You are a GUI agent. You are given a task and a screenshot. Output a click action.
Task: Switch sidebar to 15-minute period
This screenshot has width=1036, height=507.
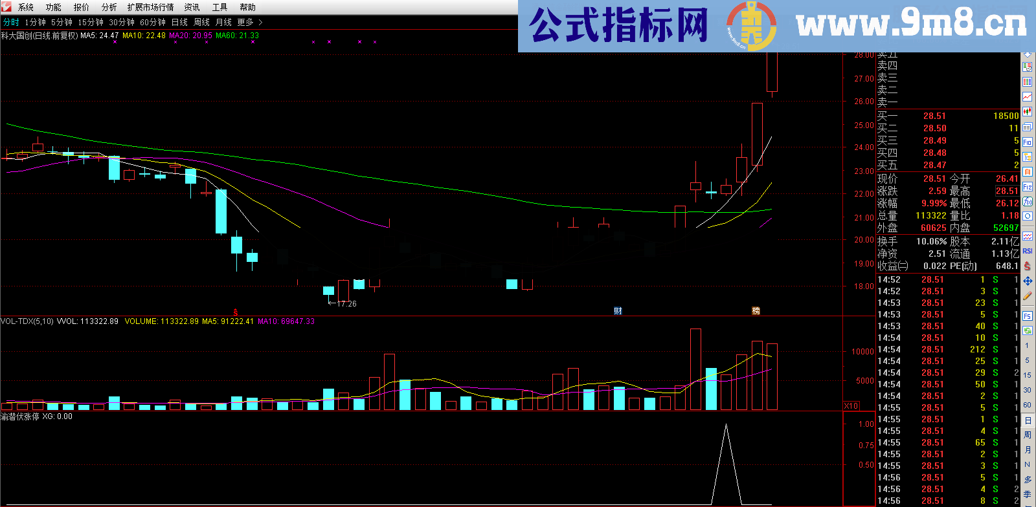(x=1028, y=375)
